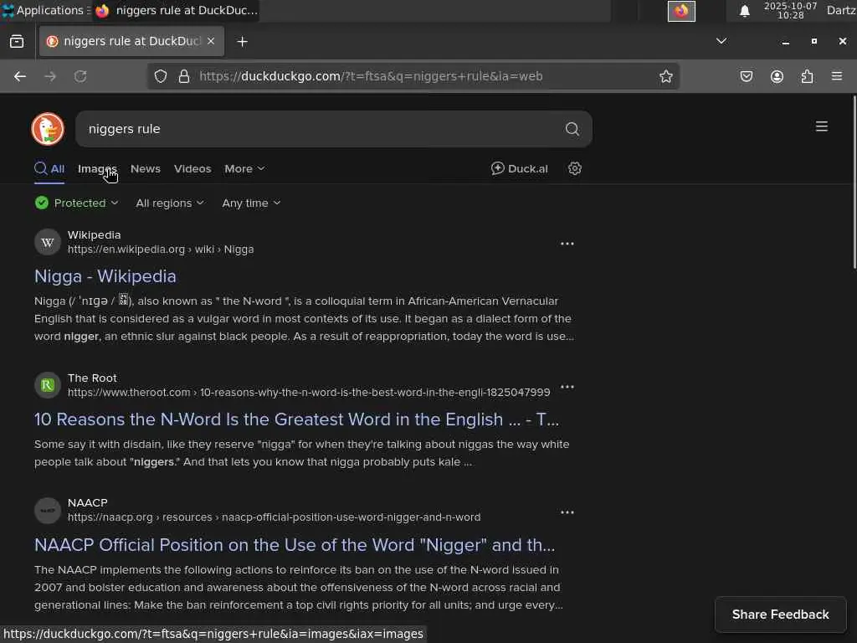Click the DuckDuckGo duck logo
The width and height of the screenshot is (857, 643).
tap(48, 129)
